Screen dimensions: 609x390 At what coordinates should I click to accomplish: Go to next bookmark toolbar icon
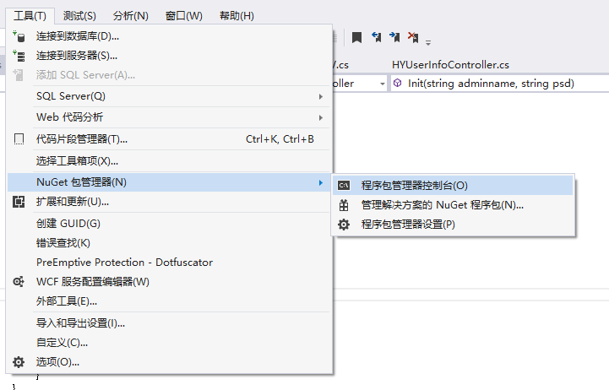(394, 37)
